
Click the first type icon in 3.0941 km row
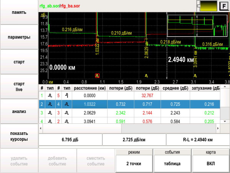(x=50, y=122)
